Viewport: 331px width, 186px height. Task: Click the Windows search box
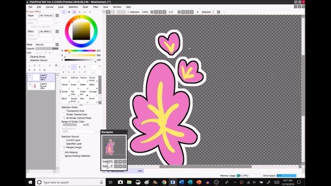click(70, 182)
